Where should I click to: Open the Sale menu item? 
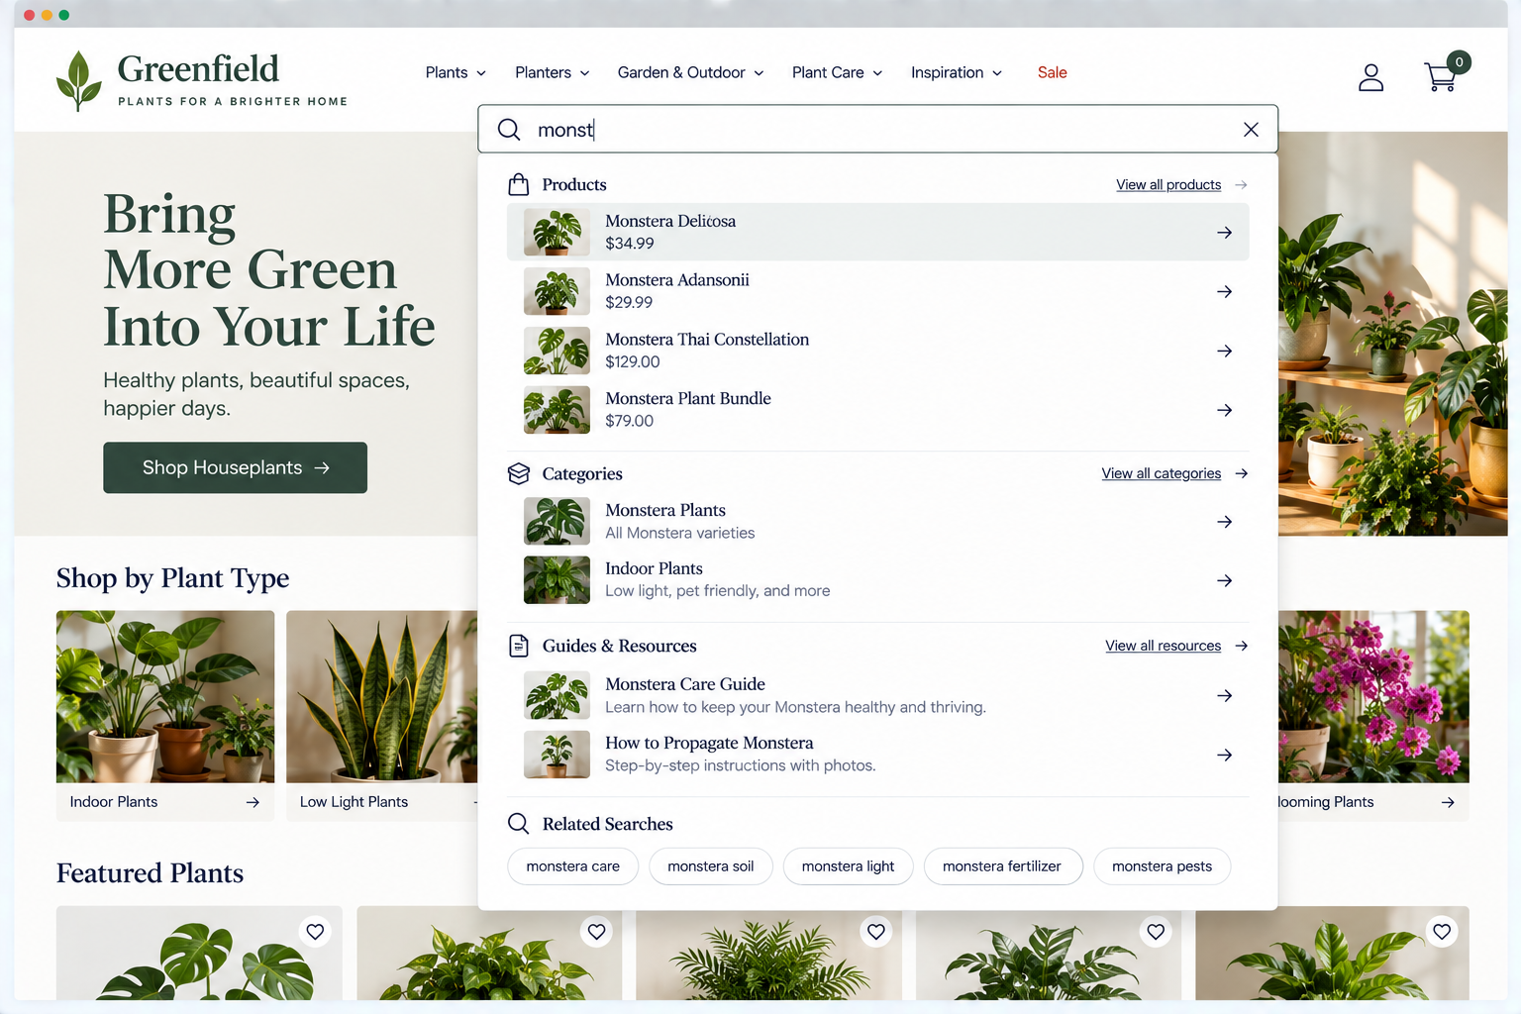point(1052,72)
